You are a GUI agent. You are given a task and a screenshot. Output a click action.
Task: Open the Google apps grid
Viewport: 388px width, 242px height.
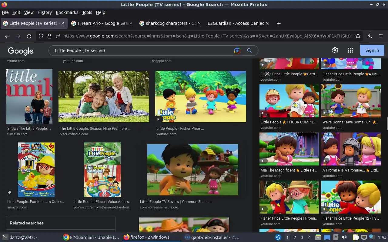pyautogui.click(x=350, y=50)
